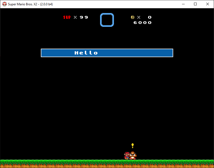
Task: Minimize the game window
Action: point(183,4)
